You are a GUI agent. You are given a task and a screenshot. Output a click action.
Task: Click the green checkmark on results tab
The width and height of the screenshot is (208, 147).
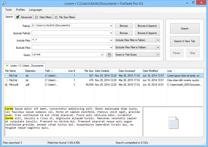click(7, 65)
